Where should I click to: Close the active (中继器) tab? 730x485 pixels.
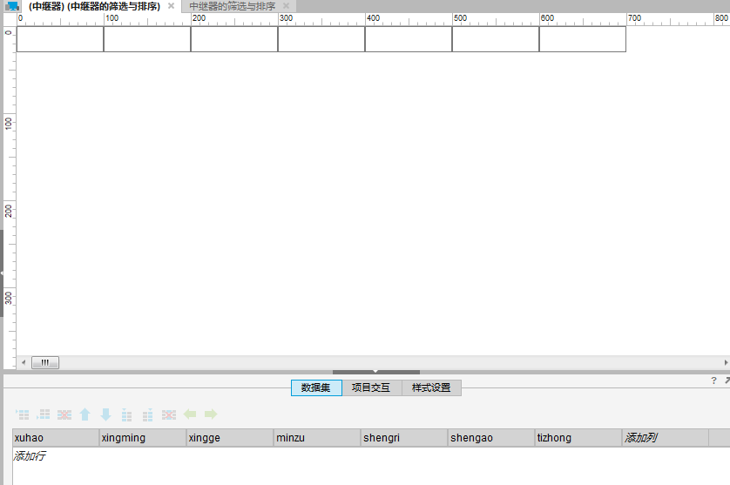click(x=171, y=6)
